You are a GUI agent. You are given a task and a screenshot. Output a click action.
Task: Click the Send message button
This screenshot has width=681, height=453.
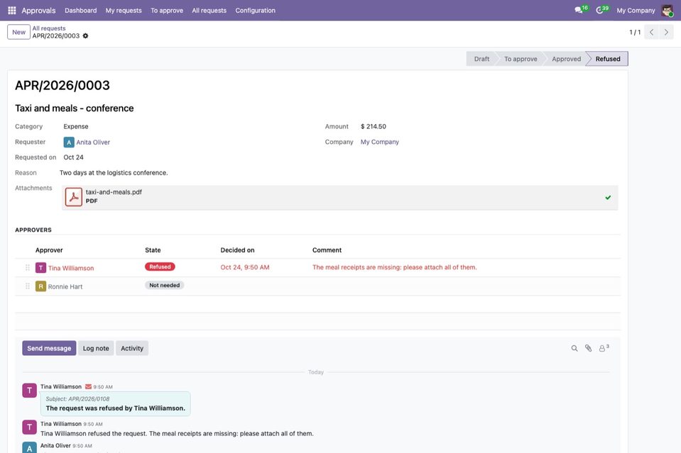tap(49, 348)
